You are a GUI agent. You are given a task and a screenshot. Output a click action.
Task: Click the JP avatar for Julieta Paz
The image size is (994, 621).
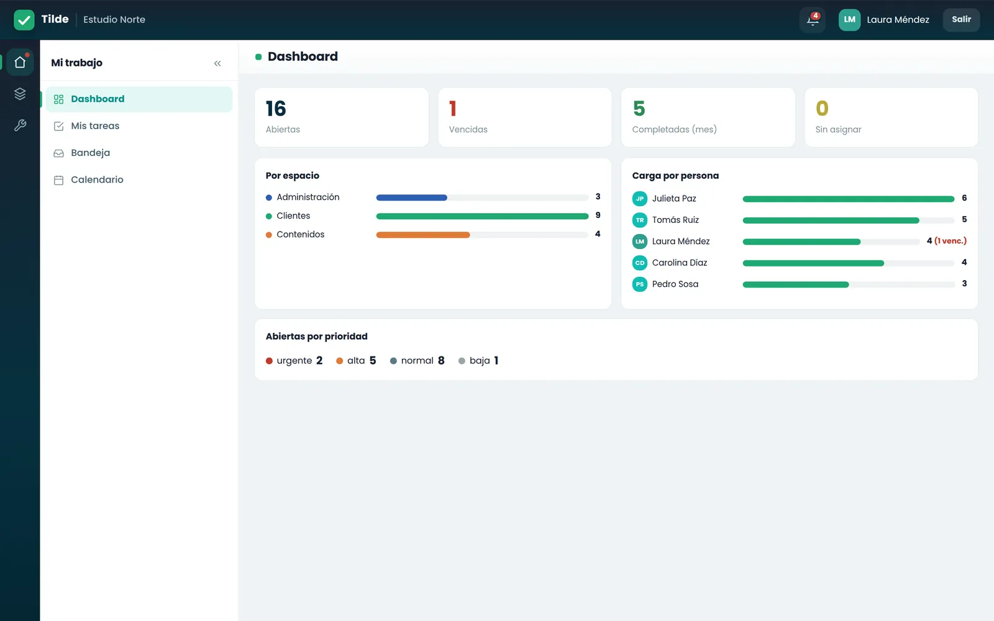coord(640,199)
